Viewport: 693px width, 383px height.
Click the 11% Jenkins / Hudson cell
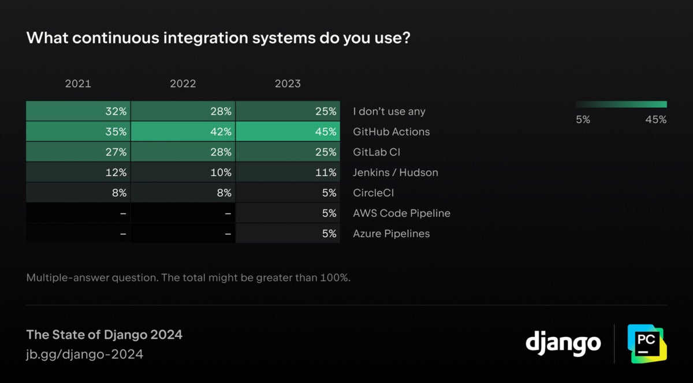click(x=288, y=172)
